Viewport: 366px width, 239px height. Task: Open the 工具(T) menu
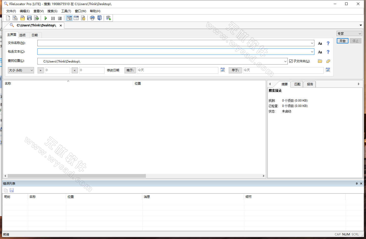point(66,11)
